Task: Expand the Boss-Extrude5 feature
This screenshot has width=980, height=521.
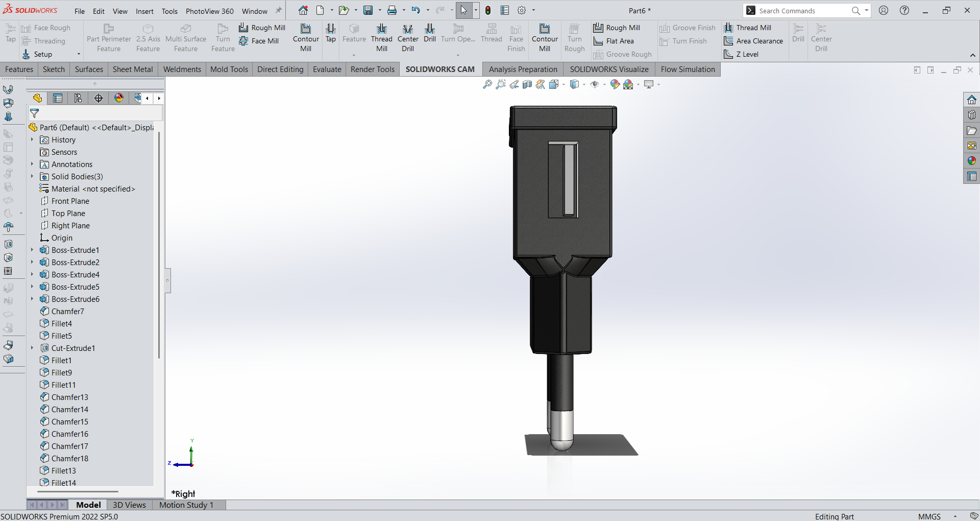Action: [x=32, y=287]
